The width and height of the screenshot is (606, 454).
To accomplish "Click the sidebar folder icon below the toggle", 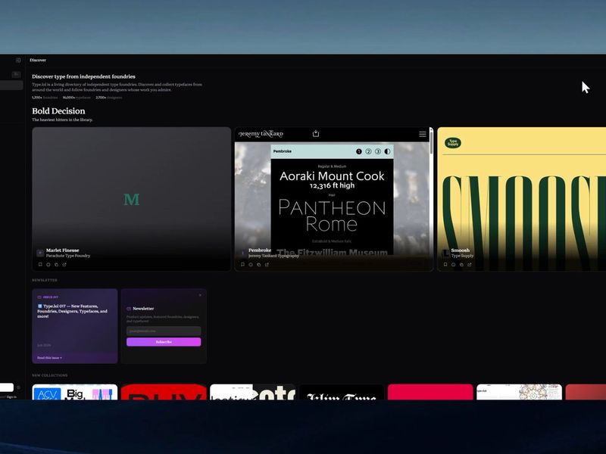I will point(16,74).
